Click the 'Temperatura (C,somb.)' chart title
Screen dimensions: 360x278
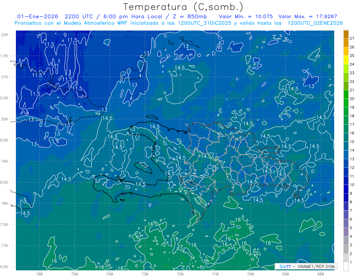pos(183,7)
